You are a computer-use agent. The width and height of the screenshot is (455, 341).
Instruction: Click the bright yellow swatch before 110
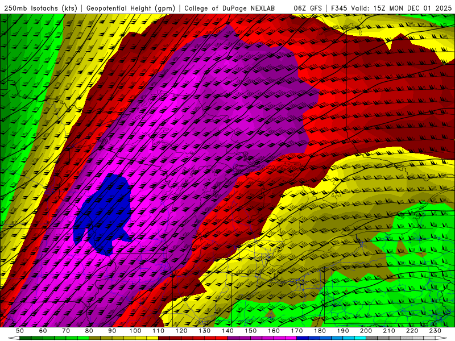tap(152, 338)
